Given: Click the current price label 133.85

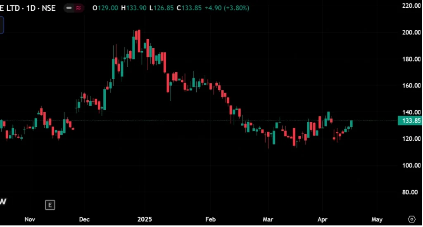Looking at the screenshot, I should (410, 121).
